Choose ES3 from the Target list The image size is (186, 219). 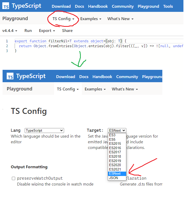[117, 135]
